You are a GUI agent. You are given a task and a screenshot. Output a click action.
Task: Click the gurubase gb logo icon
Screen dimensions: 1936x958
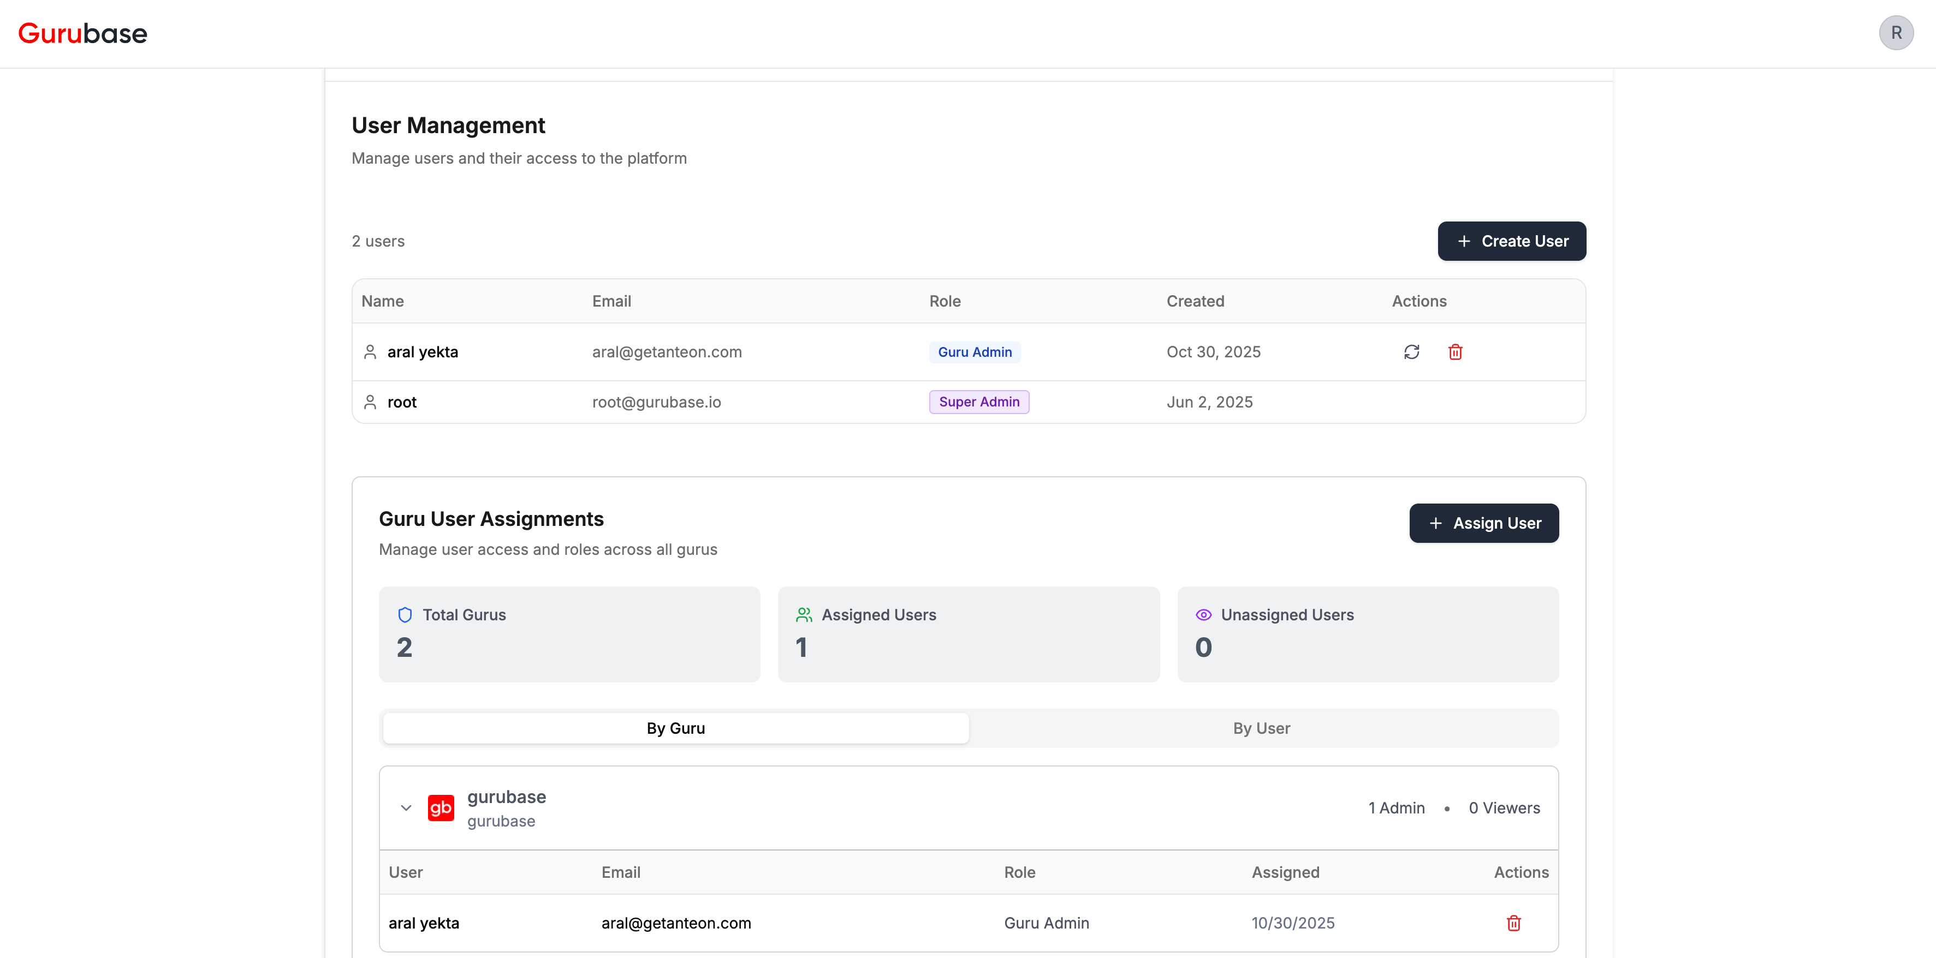[441, 808]
